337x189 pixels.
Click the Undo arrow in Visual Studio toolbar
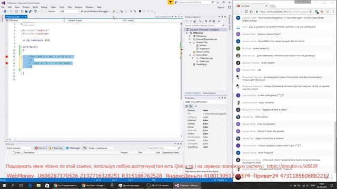tap(35, 12)
